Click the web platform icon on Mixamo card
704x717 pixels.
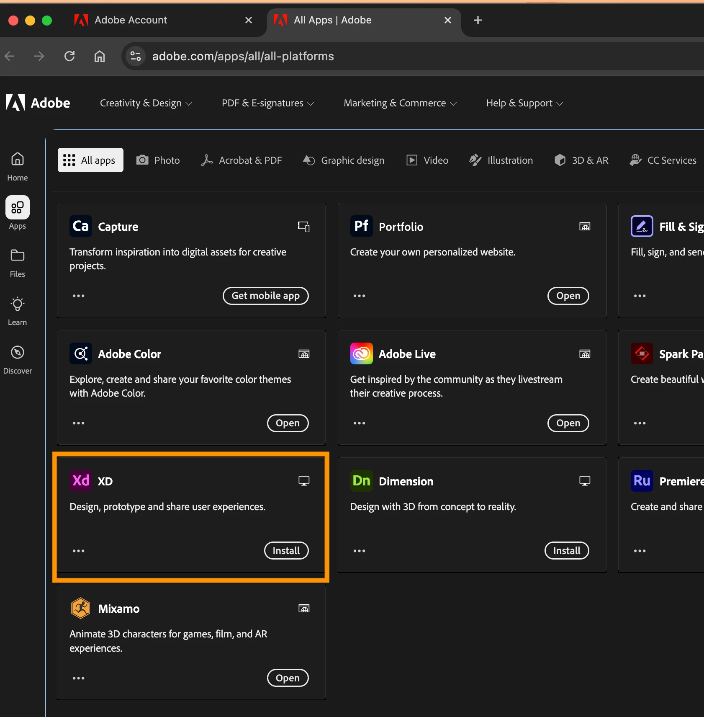pos(304,609)
